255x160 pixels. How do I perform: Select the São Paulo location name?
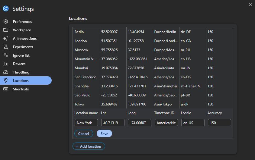click(x=82, y=95)
